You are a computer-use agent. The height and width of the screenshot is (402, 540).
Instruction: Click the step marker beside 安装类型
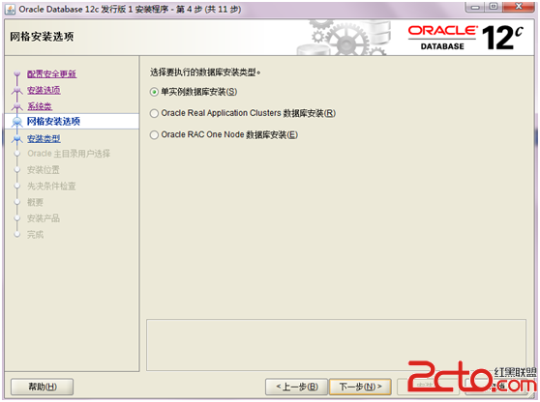[x=16, y=138]
